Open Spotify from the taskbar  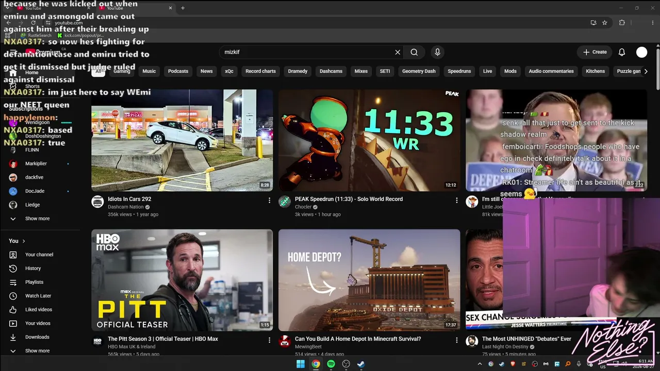(x=331, y=364)
